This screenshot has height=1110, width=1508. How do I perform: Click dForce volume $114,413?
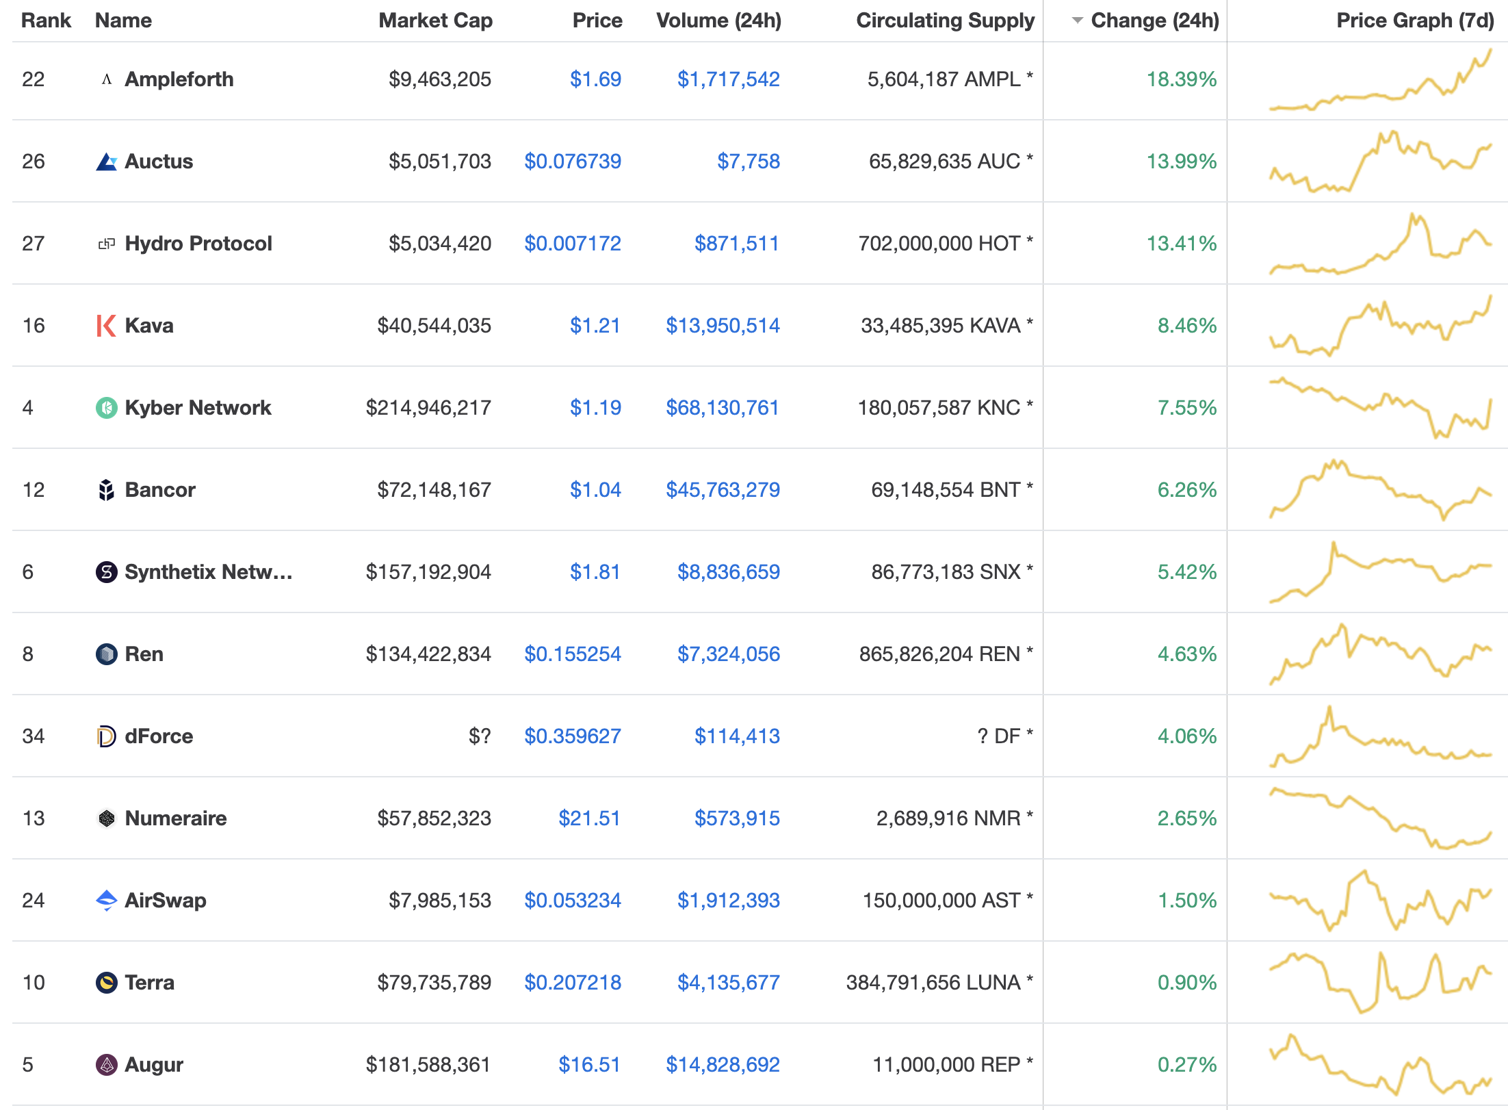[738, 736]
